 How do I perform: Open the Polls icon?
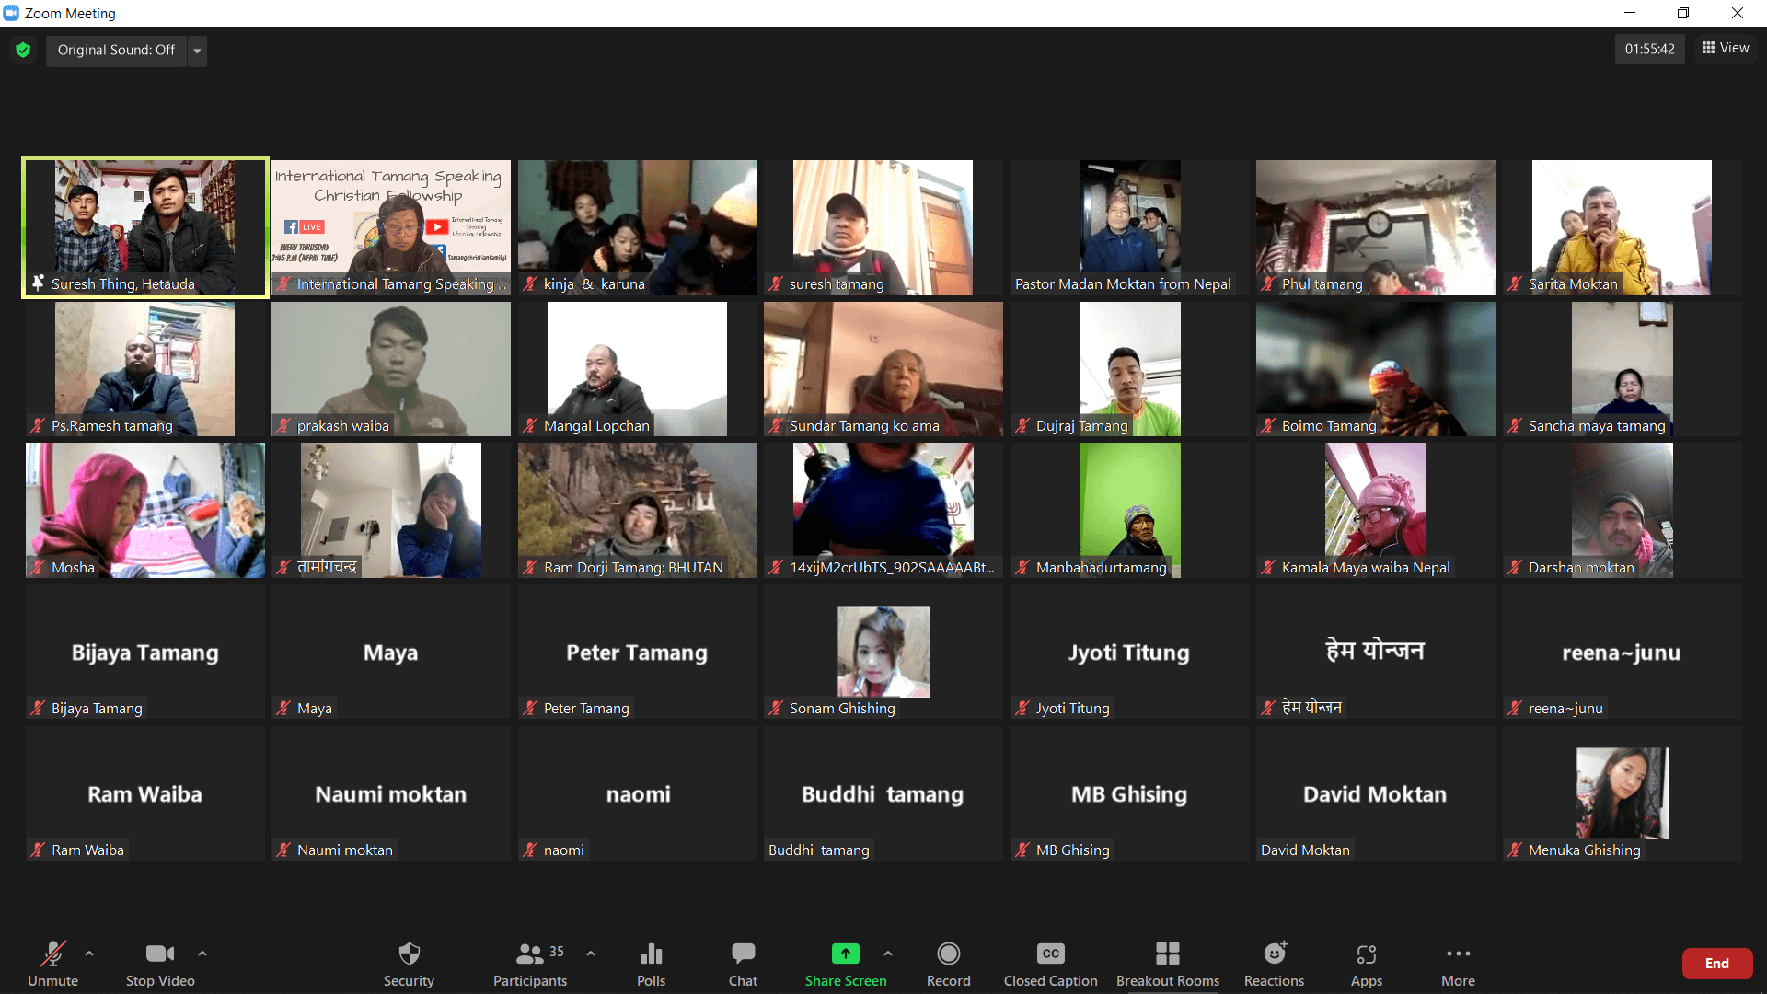(651, 954)
